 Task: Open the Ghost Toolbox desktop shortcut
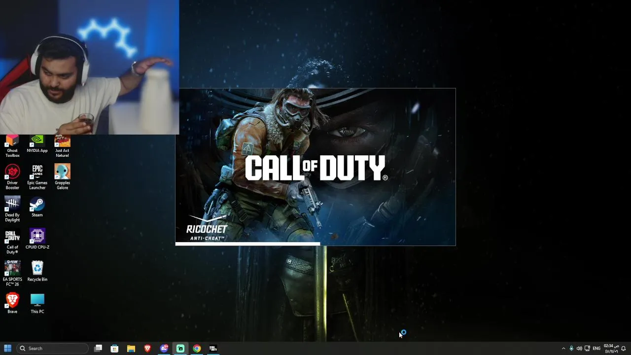tap(12, 146)
